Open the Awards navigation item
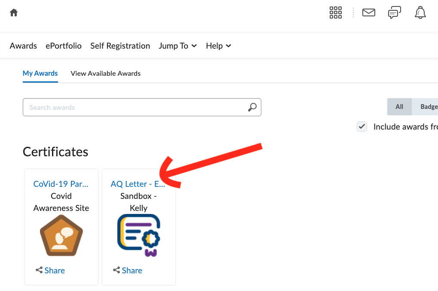The width and height of the screenshot is (438, 291). 23,46
